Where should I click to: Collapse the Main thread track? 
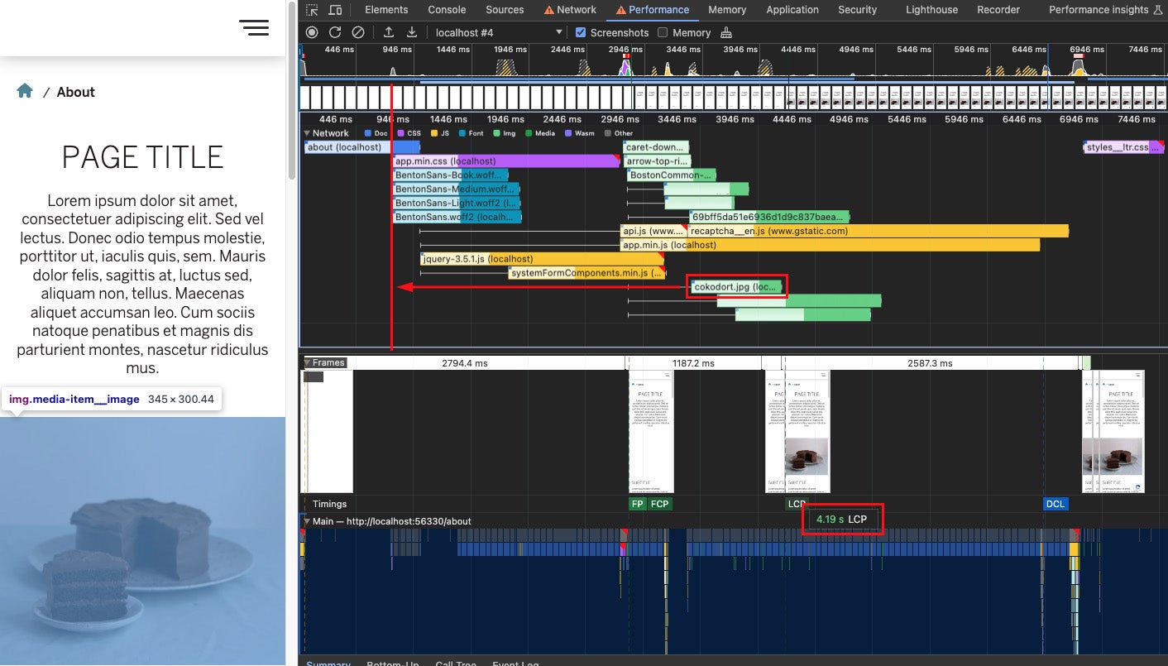(308, 522)
